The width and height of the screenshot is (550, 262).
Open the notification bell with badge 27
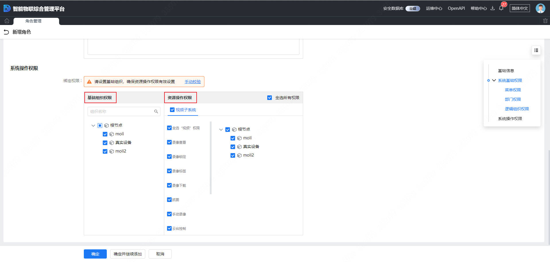tap(501, 8)
